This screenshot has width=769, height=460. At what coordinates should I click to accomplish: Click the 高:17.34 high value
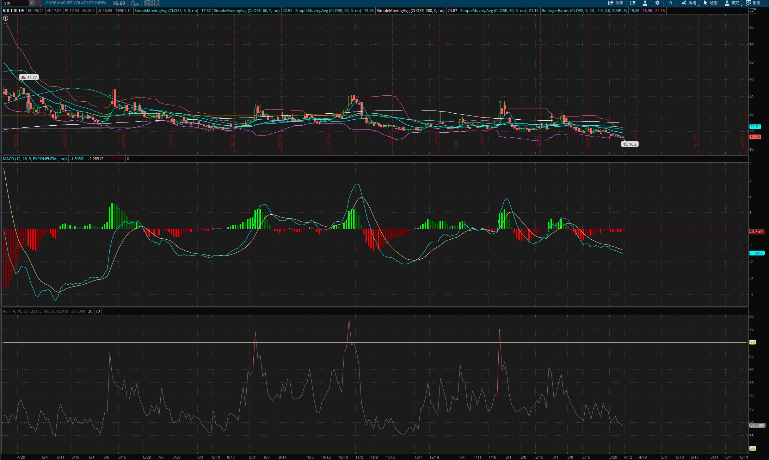[x=72, y=11]
